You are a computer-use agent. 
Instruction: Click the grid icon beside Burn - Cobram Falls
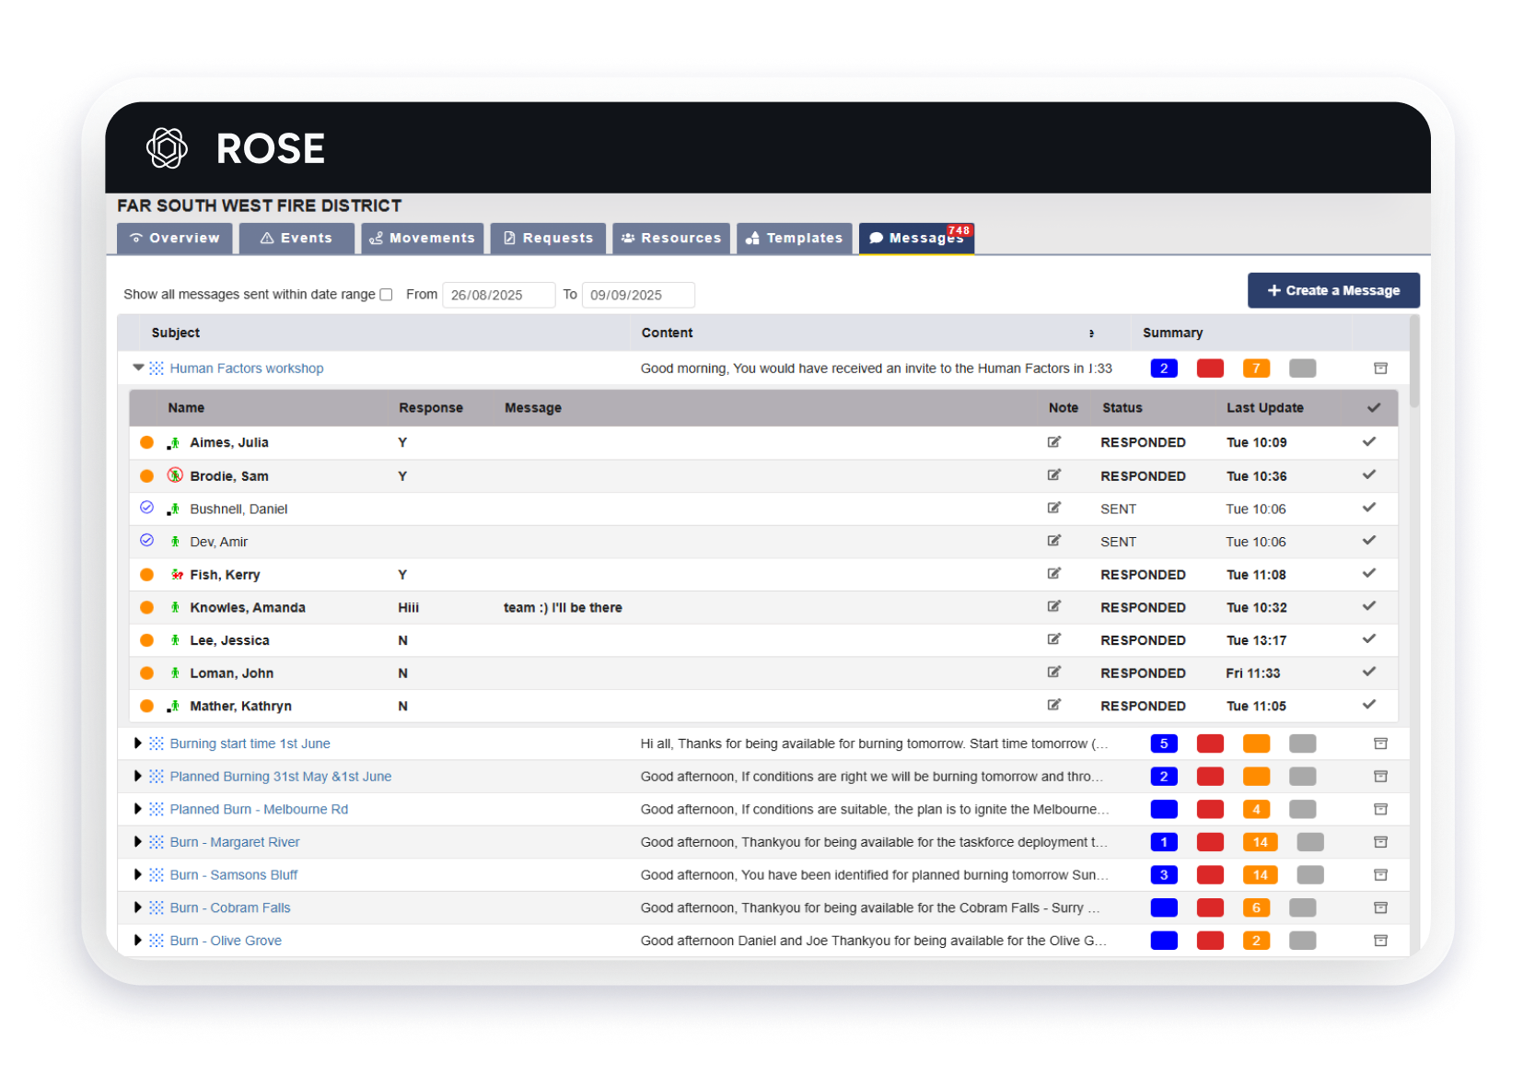pyautogui.click(x=155, y=907)
